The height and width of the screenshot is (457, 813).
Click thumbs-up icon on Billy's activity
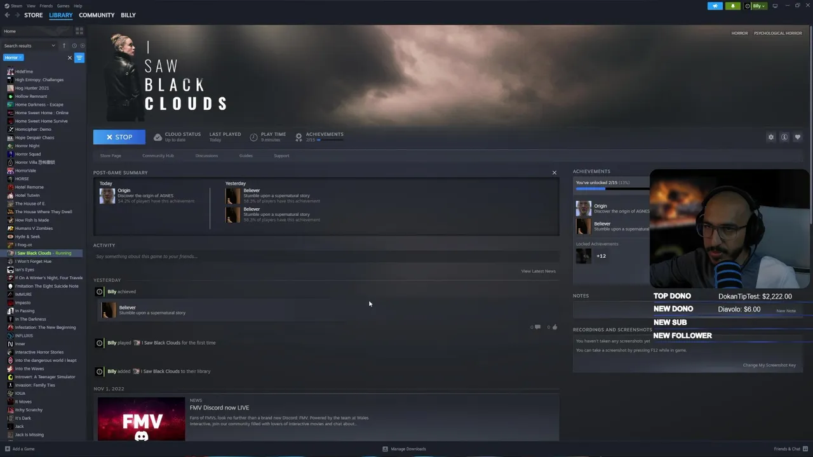pos(554,327)
